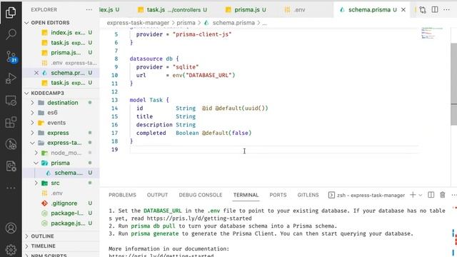
Task: Open the new terminal profile dropdown arrow
Action: point(421,195)
